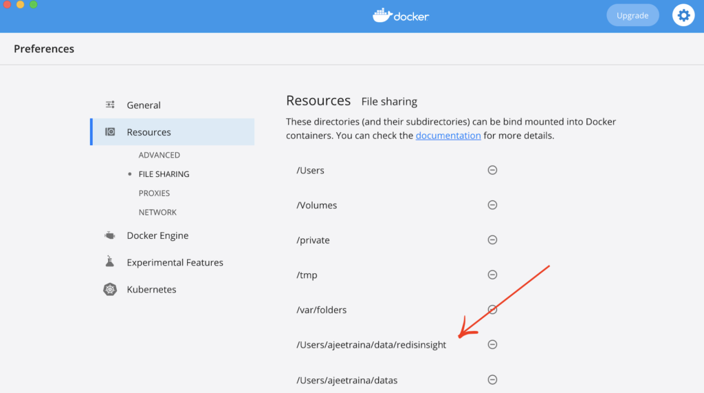
Task: Remove the /Volumes shared directory
Action: coord(492,205)
